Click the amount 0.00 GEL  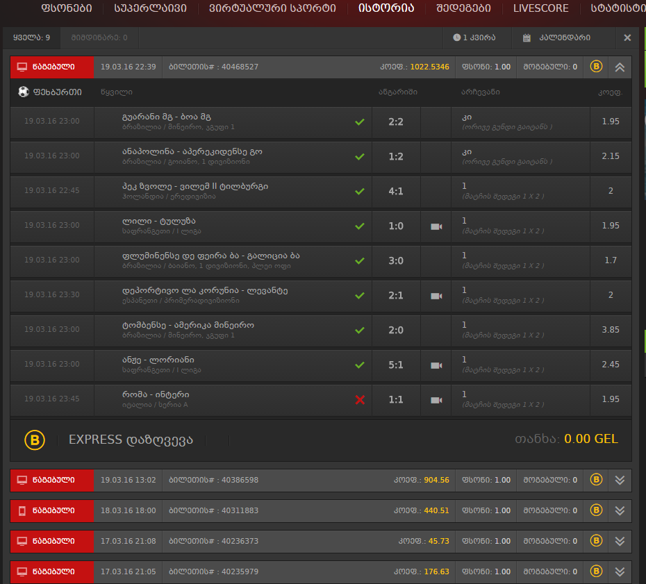pyautogui.click(x=591, y=439)
